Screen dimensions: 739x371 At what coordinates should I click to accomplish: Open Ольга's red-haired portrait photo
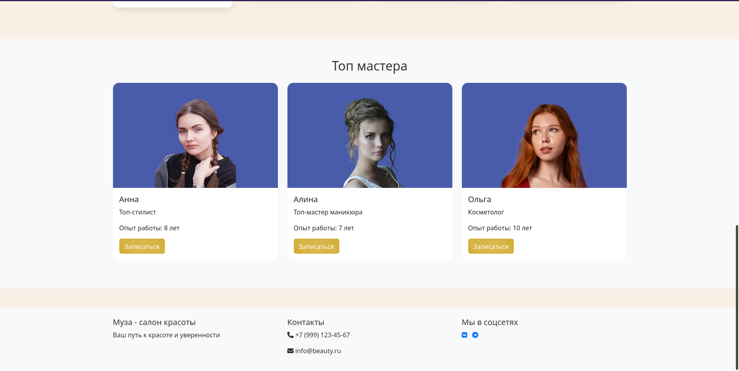click(544, 136)
